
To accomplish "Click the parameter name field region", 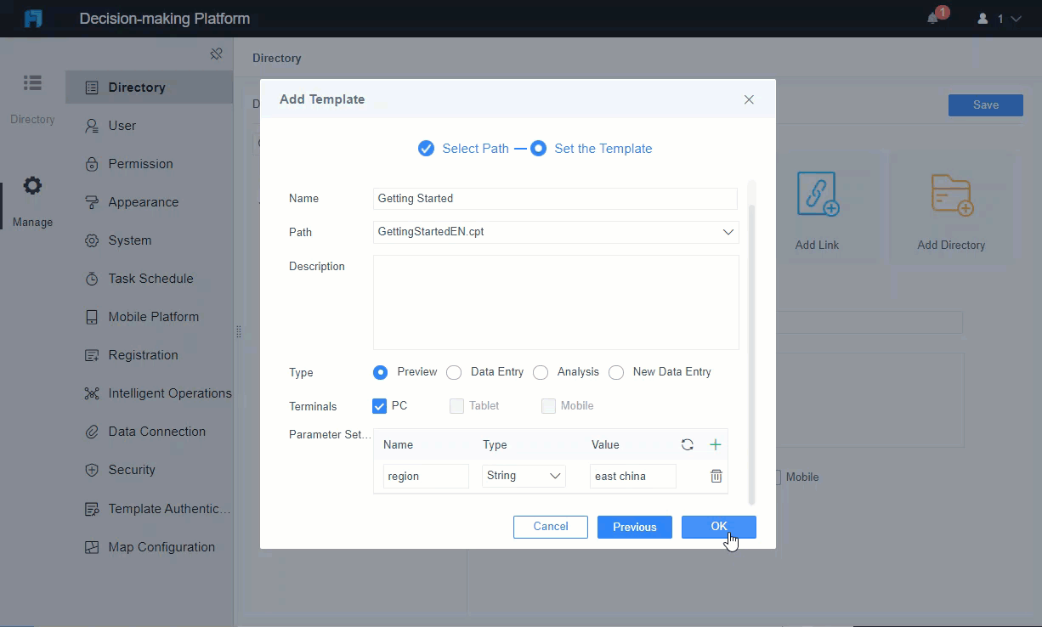I will coord(426,476).
